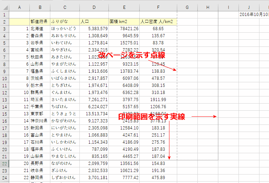Screen dimensions: 269x183
Task: Click the cell containing 北海道
Action: [40, 29]
